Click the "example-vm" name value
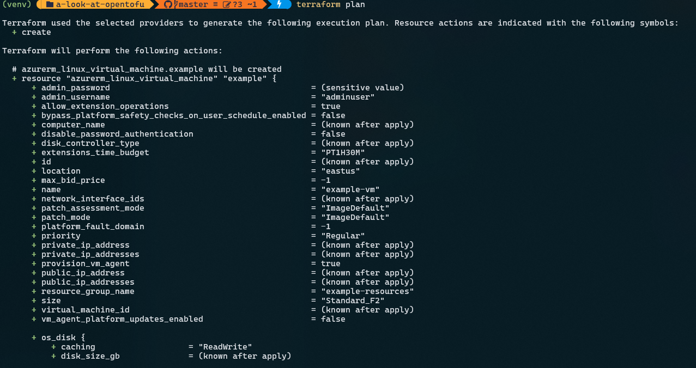 350,189
